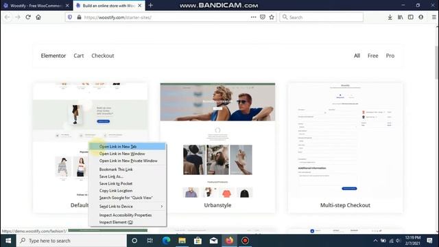Close the 'Woostify - Free WooCommerce' tab
The image size is (439, 247).
pos(67,5)
